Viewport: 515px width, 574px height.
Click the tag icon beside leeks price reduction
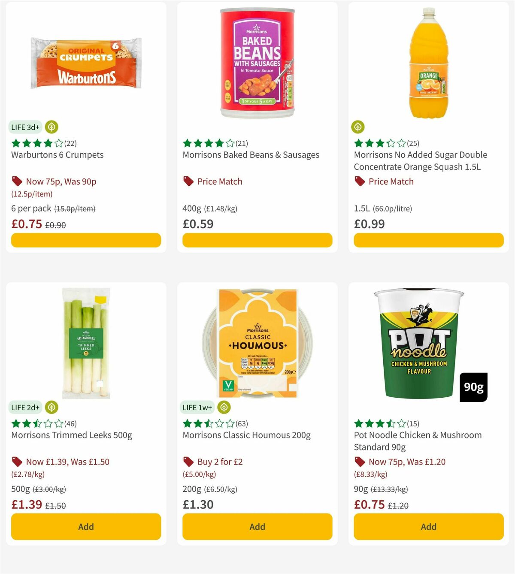[16, 462]
